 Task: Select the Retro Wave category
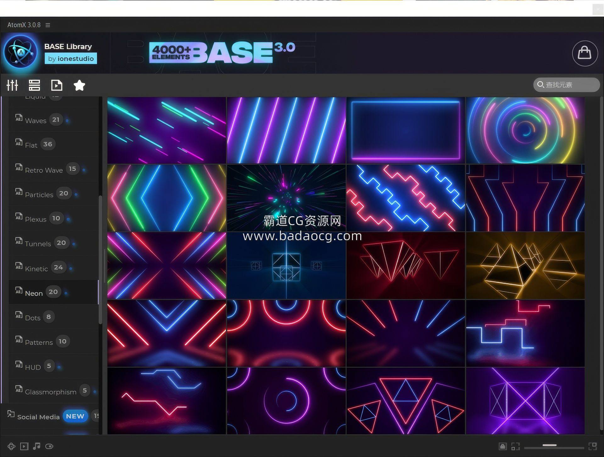53,169
